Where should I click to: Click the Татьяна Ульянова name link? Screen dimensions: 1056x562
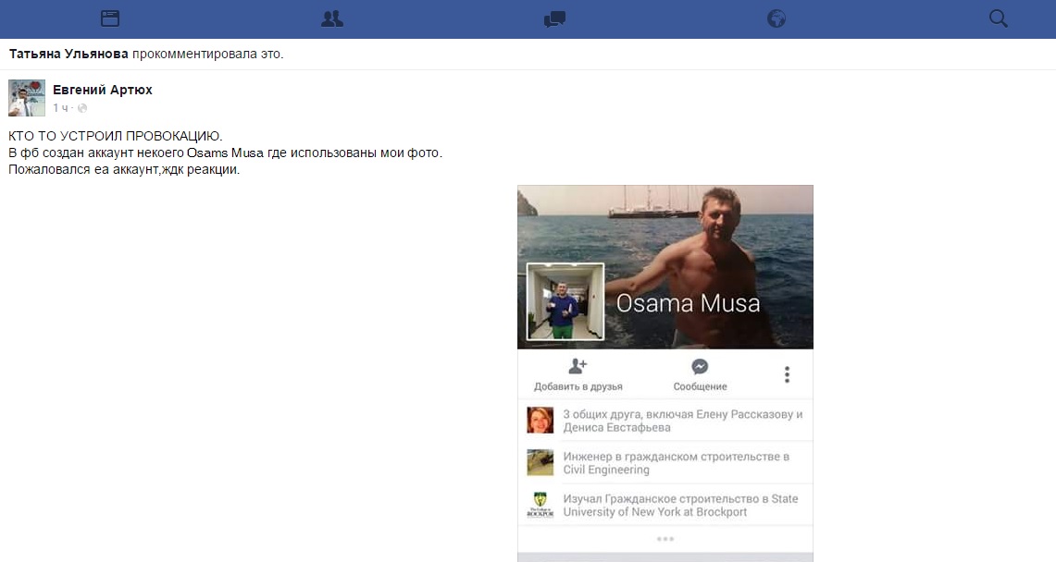pyautogui.click(x=68, y=54)
